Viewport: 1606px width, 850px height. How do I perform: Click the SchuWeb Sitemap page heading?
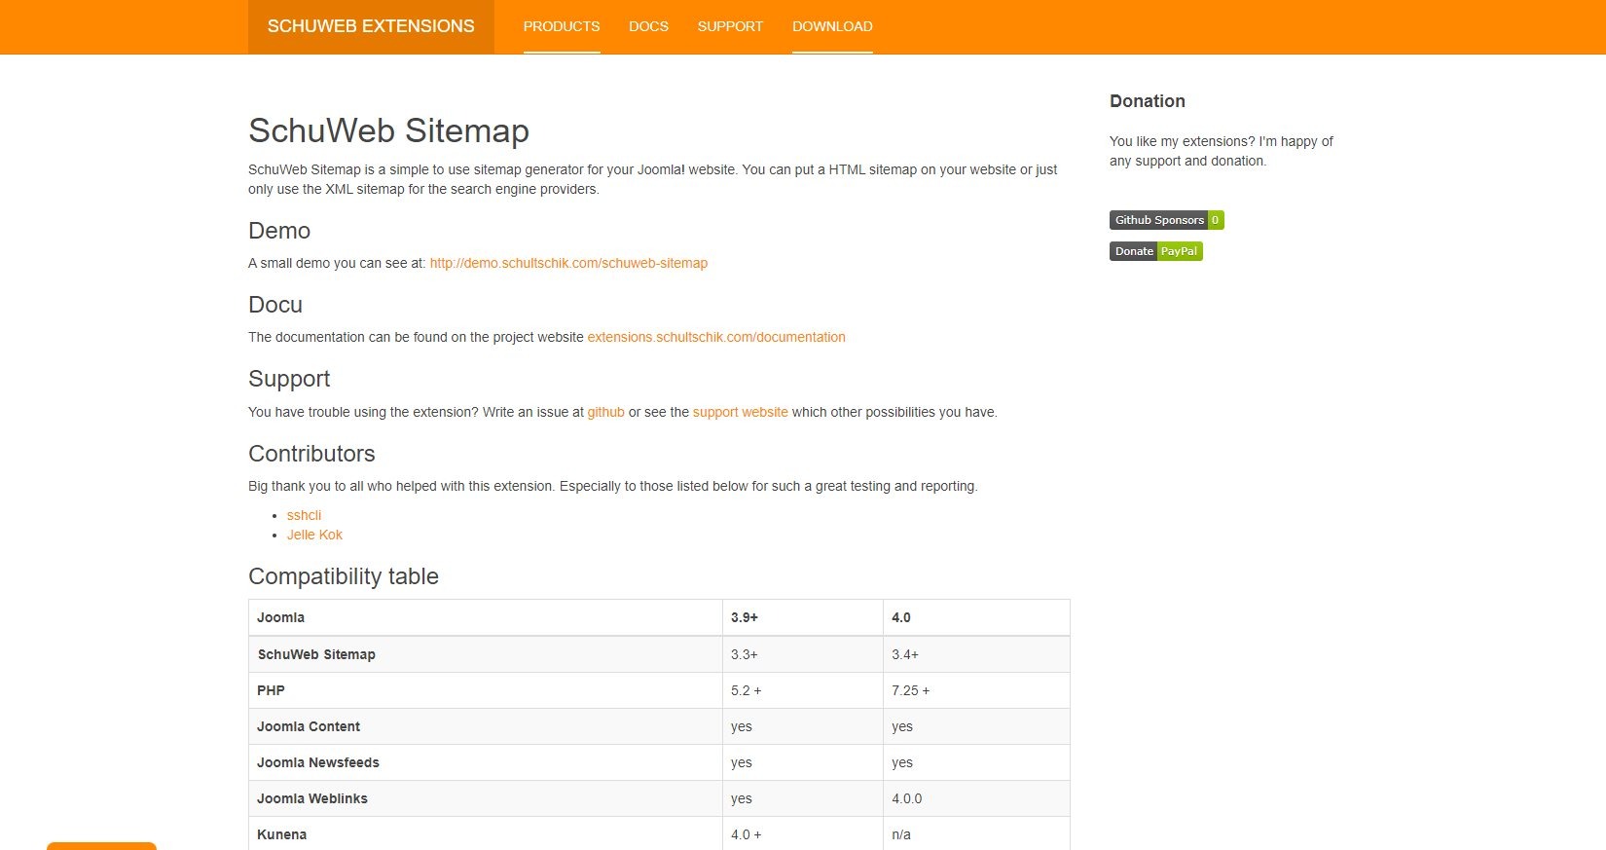[388, 130]
